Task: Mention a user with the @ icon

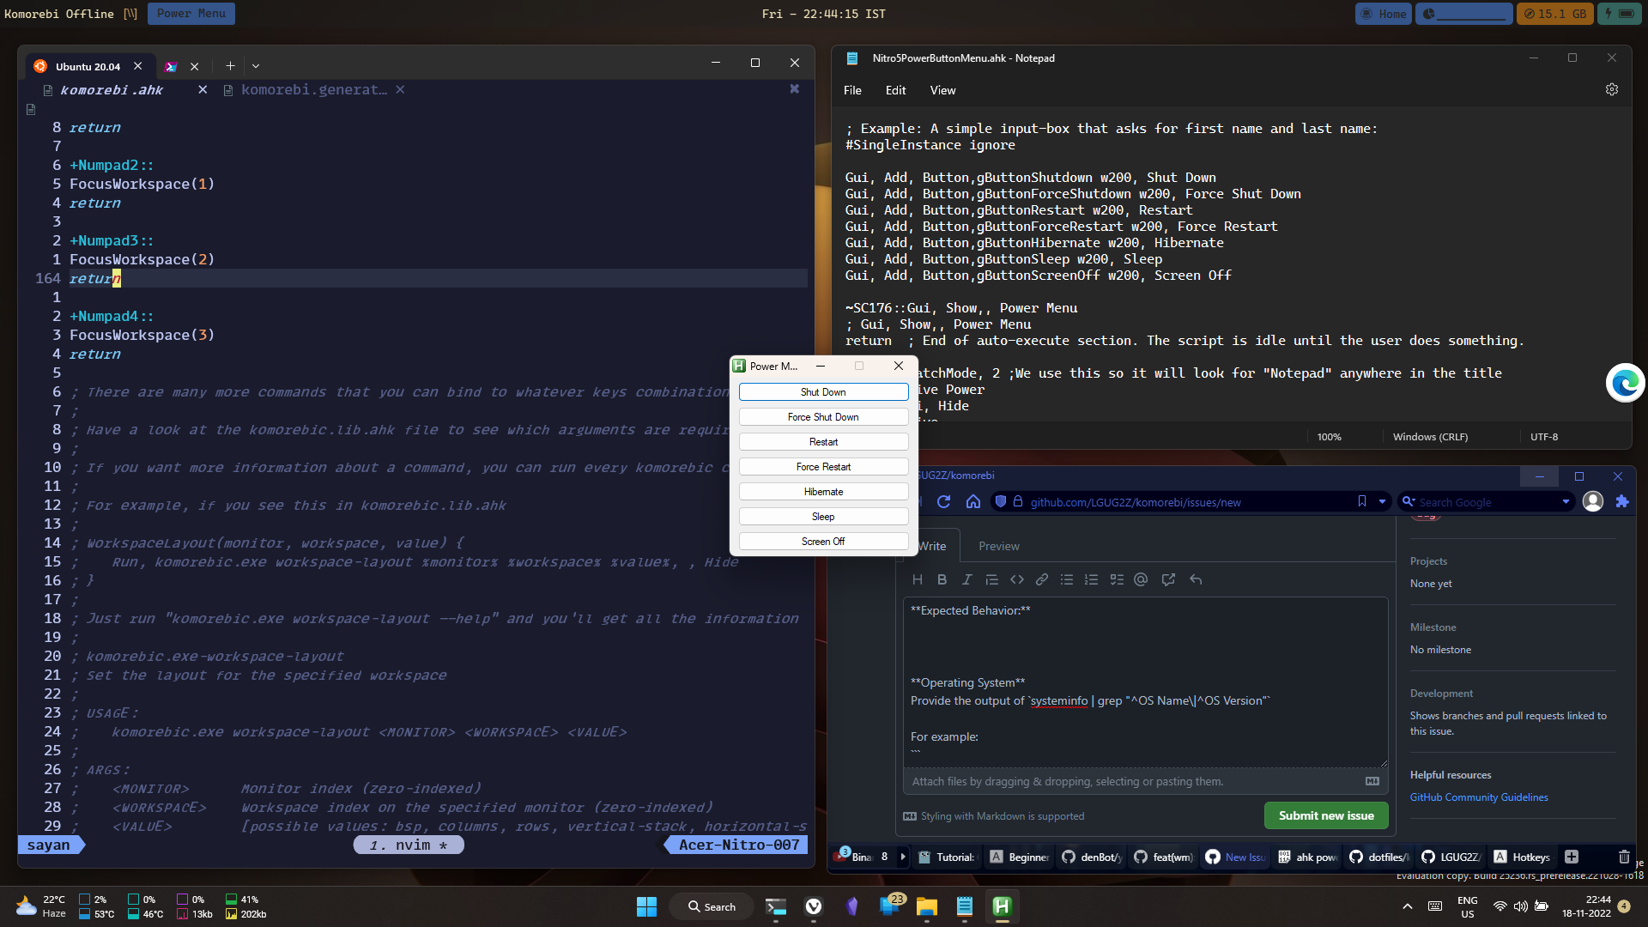Action: click(1141, 579)
